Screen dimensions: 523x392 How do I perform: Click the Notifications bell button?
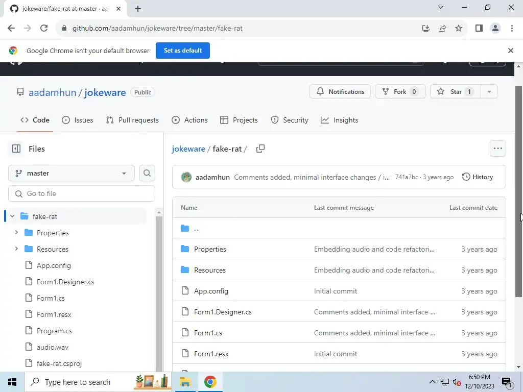(x=340, y=92)
